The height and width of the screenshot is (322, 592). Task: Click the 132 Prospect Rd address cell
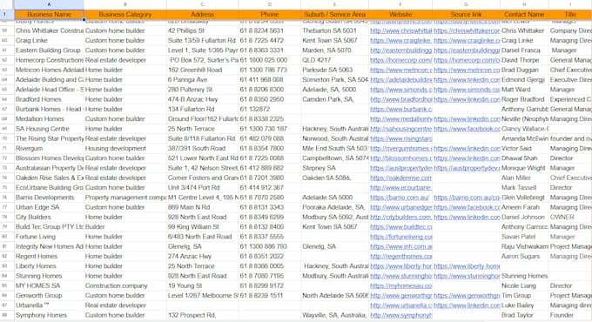[202, 315]
